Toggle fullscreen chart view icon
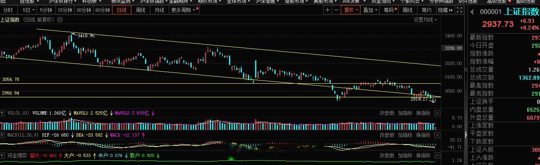 pos(460,10)
